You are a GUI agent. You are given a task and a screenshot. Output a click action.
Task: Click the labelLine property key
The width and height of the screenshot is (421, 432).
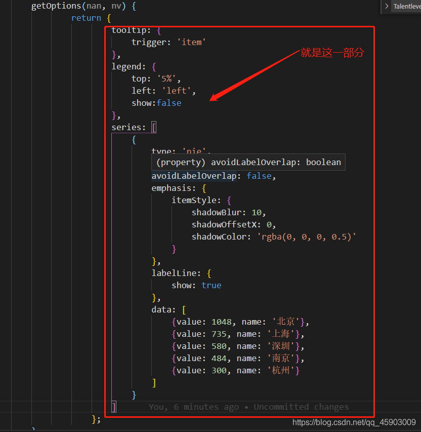pos(174,273)
